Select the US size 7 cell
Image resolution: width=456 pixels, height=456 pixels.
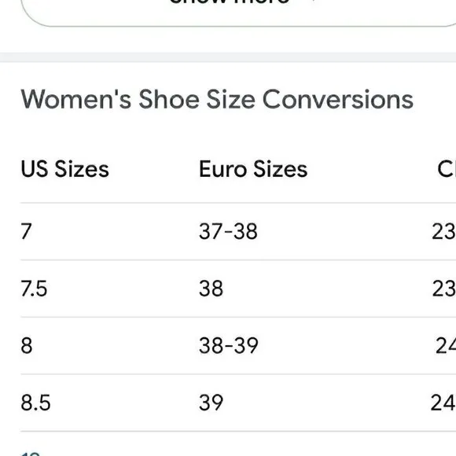[x=26, y=231]
